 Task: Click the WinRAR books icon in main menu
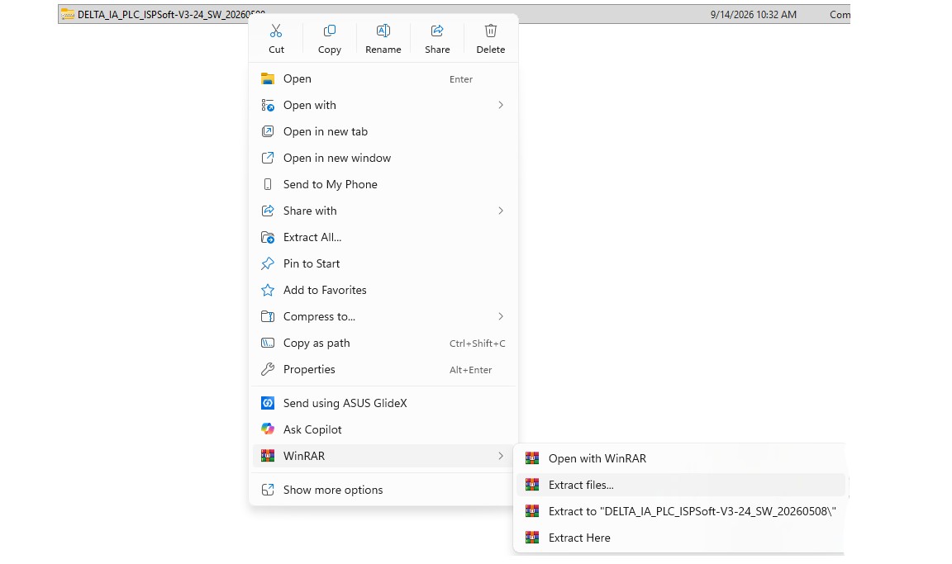267,456
